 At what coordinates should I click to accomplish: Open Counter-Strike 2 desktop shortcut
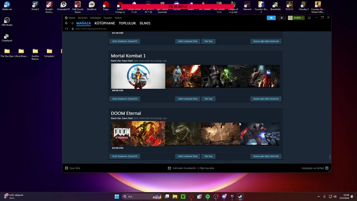point(261,7)
